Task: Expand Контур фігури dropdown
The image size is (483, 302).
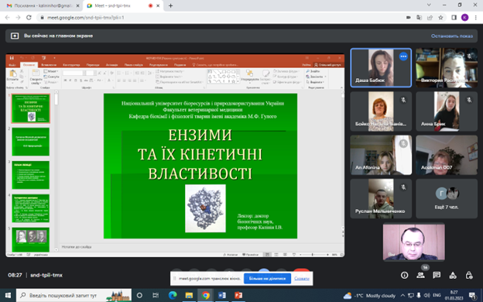Action: [286, 77]
